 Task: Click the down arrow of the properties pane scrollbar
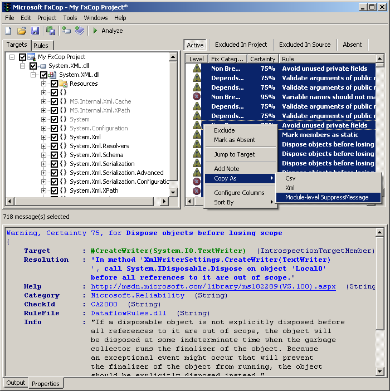[379, 372]
